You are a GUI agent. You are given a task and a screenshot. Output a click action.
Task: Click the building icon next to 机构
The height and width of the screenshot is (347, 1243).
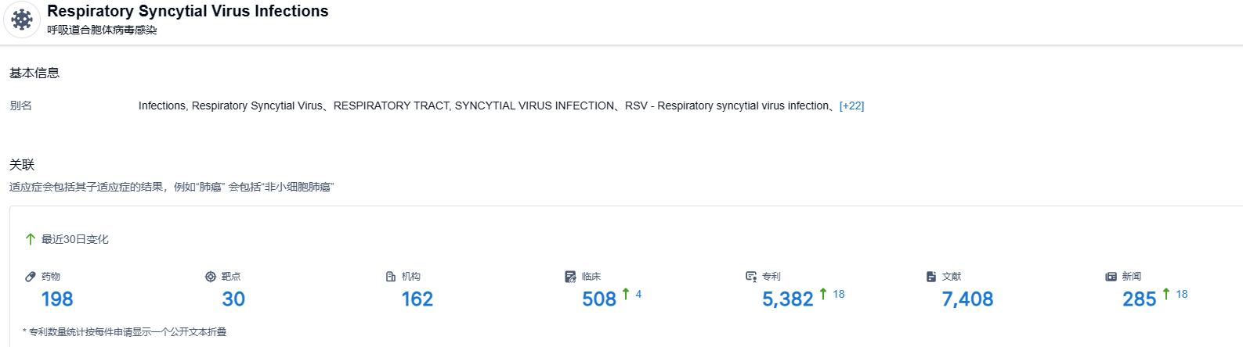(x=391, y=277)
